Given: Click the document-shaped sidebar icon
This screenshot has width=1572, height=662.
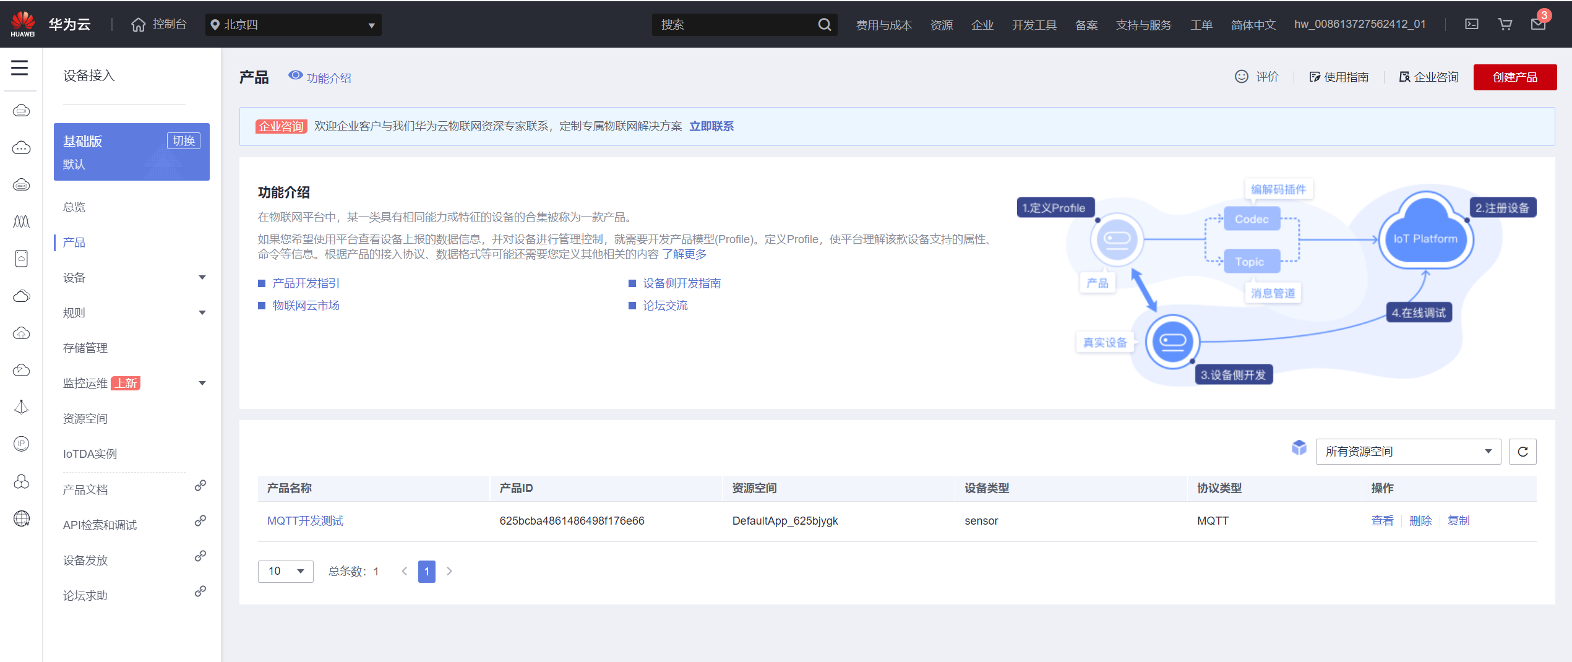Looking at the screenshot, I should [21, 259].
